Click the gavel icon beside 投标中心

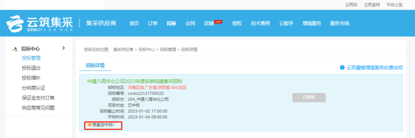[15, 49]
